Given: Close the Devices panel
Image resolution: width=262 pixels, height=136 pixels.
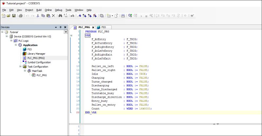Looking at the screenshot, I should point(65,27).
